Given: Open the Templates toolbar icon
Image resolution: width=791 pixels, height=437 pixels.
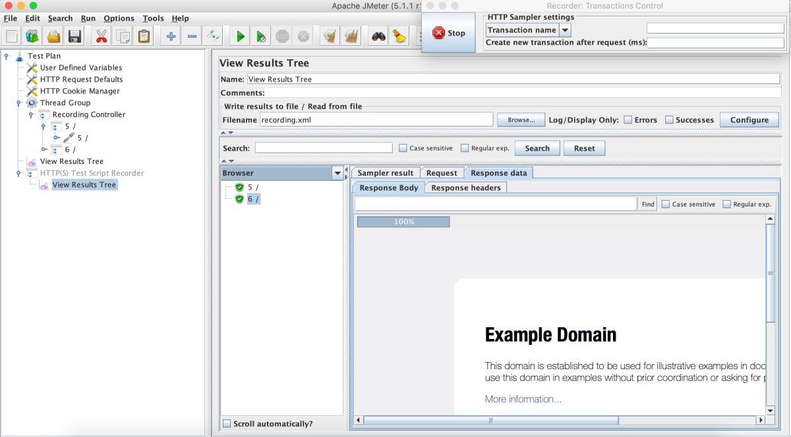Looking at the screenshot, I should (32, 36).
